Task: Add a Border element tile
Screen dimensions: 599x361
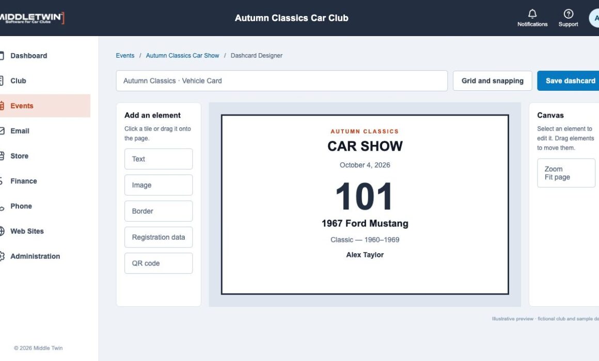Action: tap(158, 211)
